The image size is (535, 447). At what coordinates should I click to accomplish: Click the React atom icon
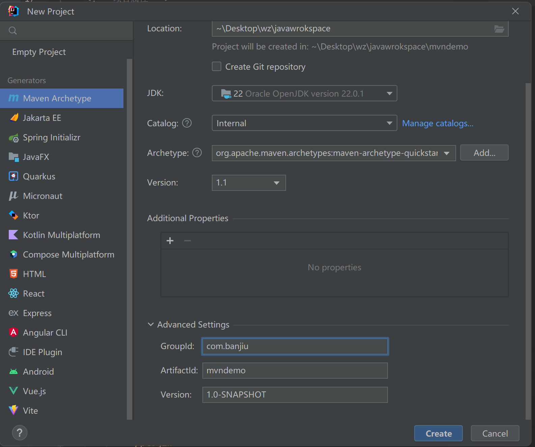13,294
